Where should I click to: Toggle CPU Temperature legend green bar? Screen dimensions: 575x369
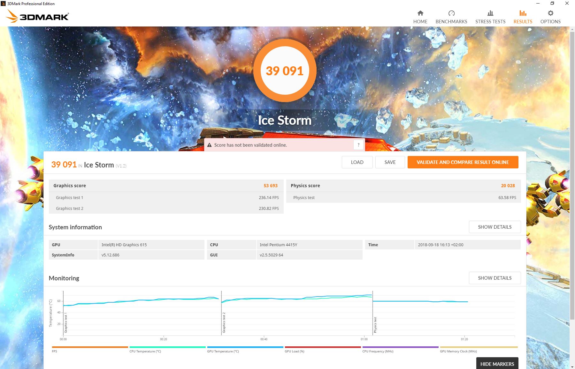(167, 347)
